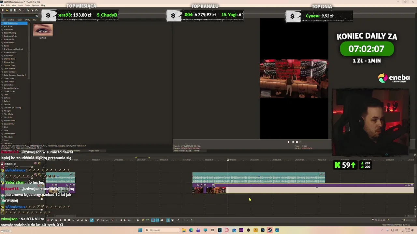Toggle Automatic Crossfades
417x234 pixels.
157,220
